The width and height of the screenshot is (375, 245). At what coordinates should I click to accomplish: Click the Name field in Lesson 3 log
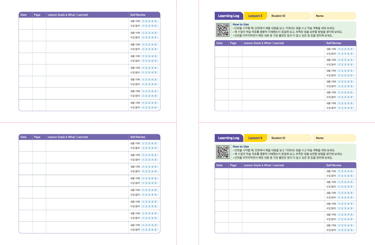[334, 16]
